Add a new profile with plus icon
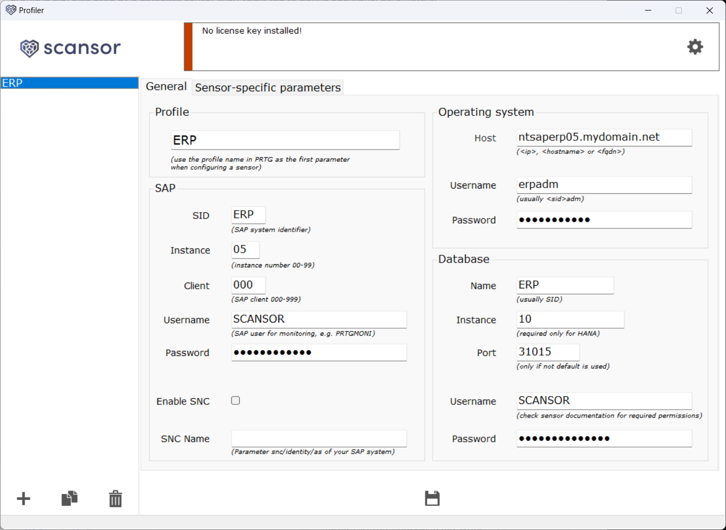The image size is (726, 530). [x=24, y=498]
